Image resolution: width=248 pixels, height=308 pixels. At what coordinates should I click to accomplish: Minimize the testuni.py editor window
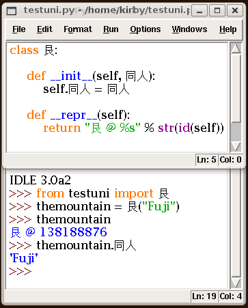click(x=199, y=10)
